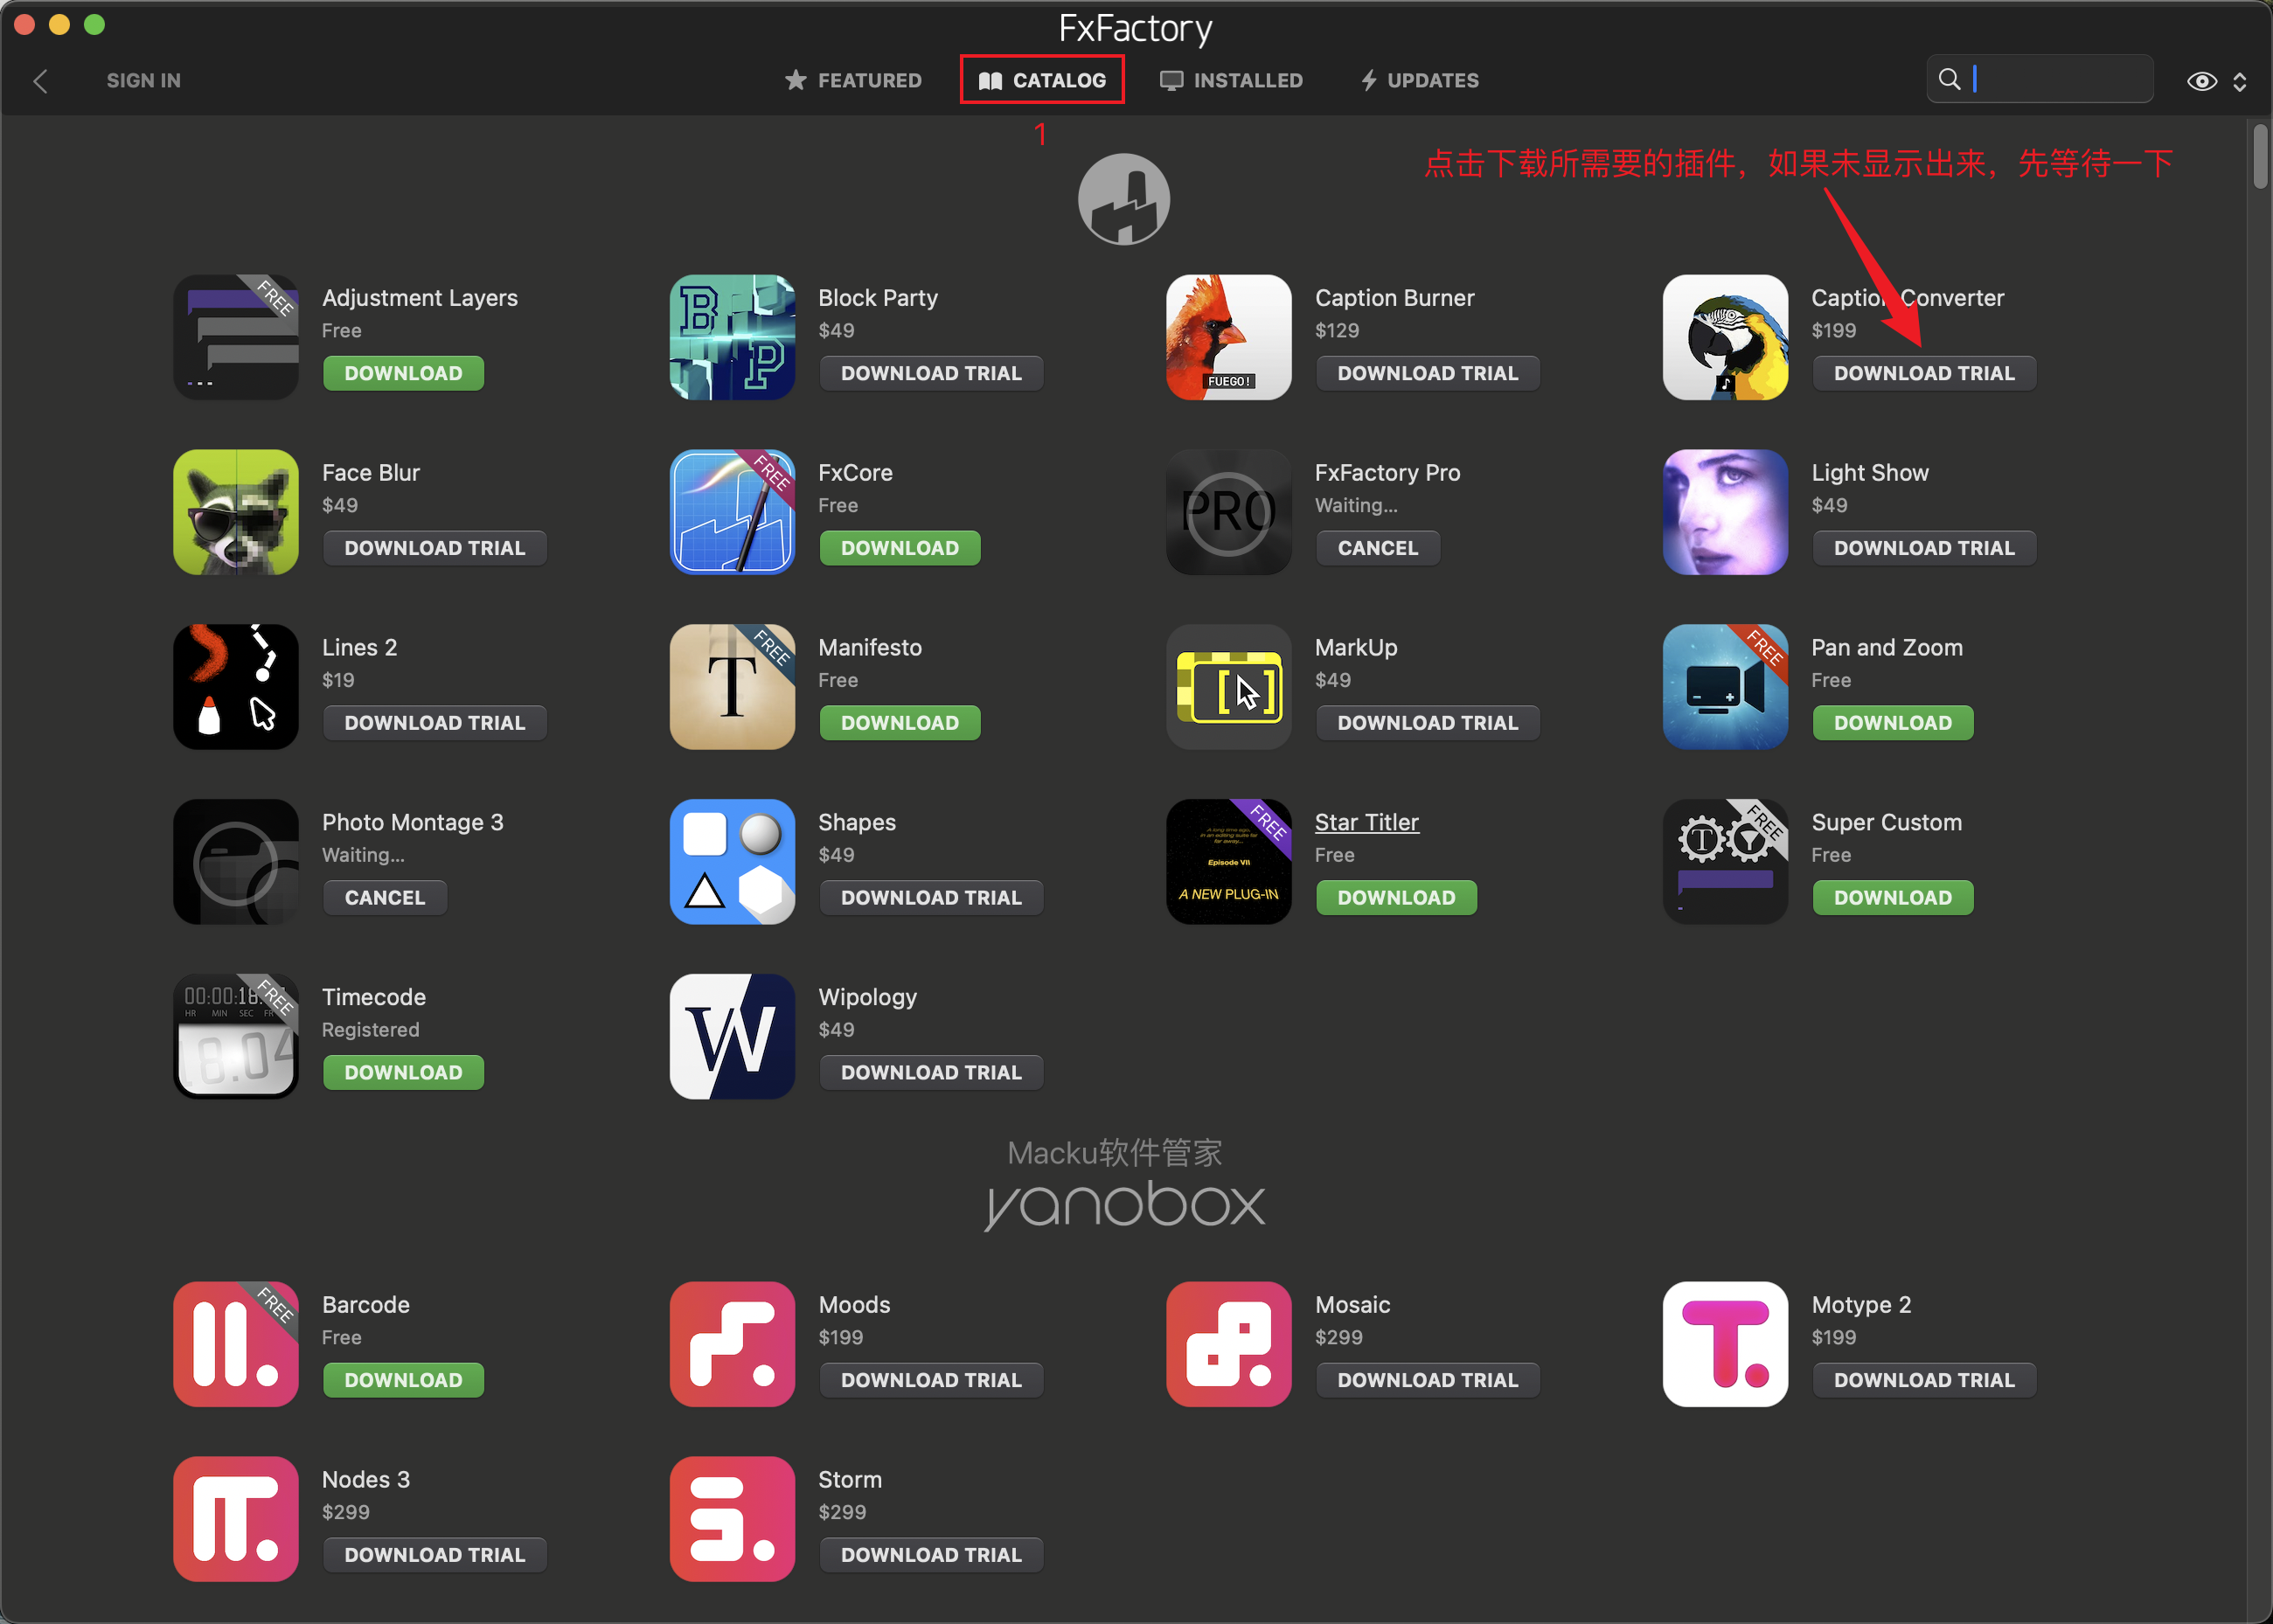This screenshot has height=1624, width=2273.
Task: Download the Mosaic trial
Action: [x=1427, y=1380]
